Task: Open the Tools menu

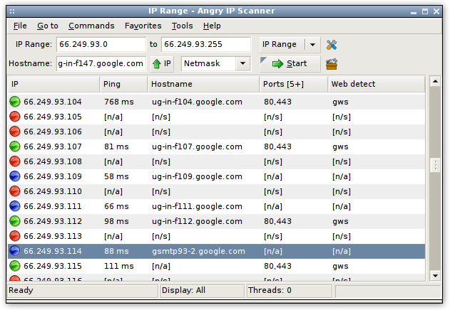Action: coord(182,26)
